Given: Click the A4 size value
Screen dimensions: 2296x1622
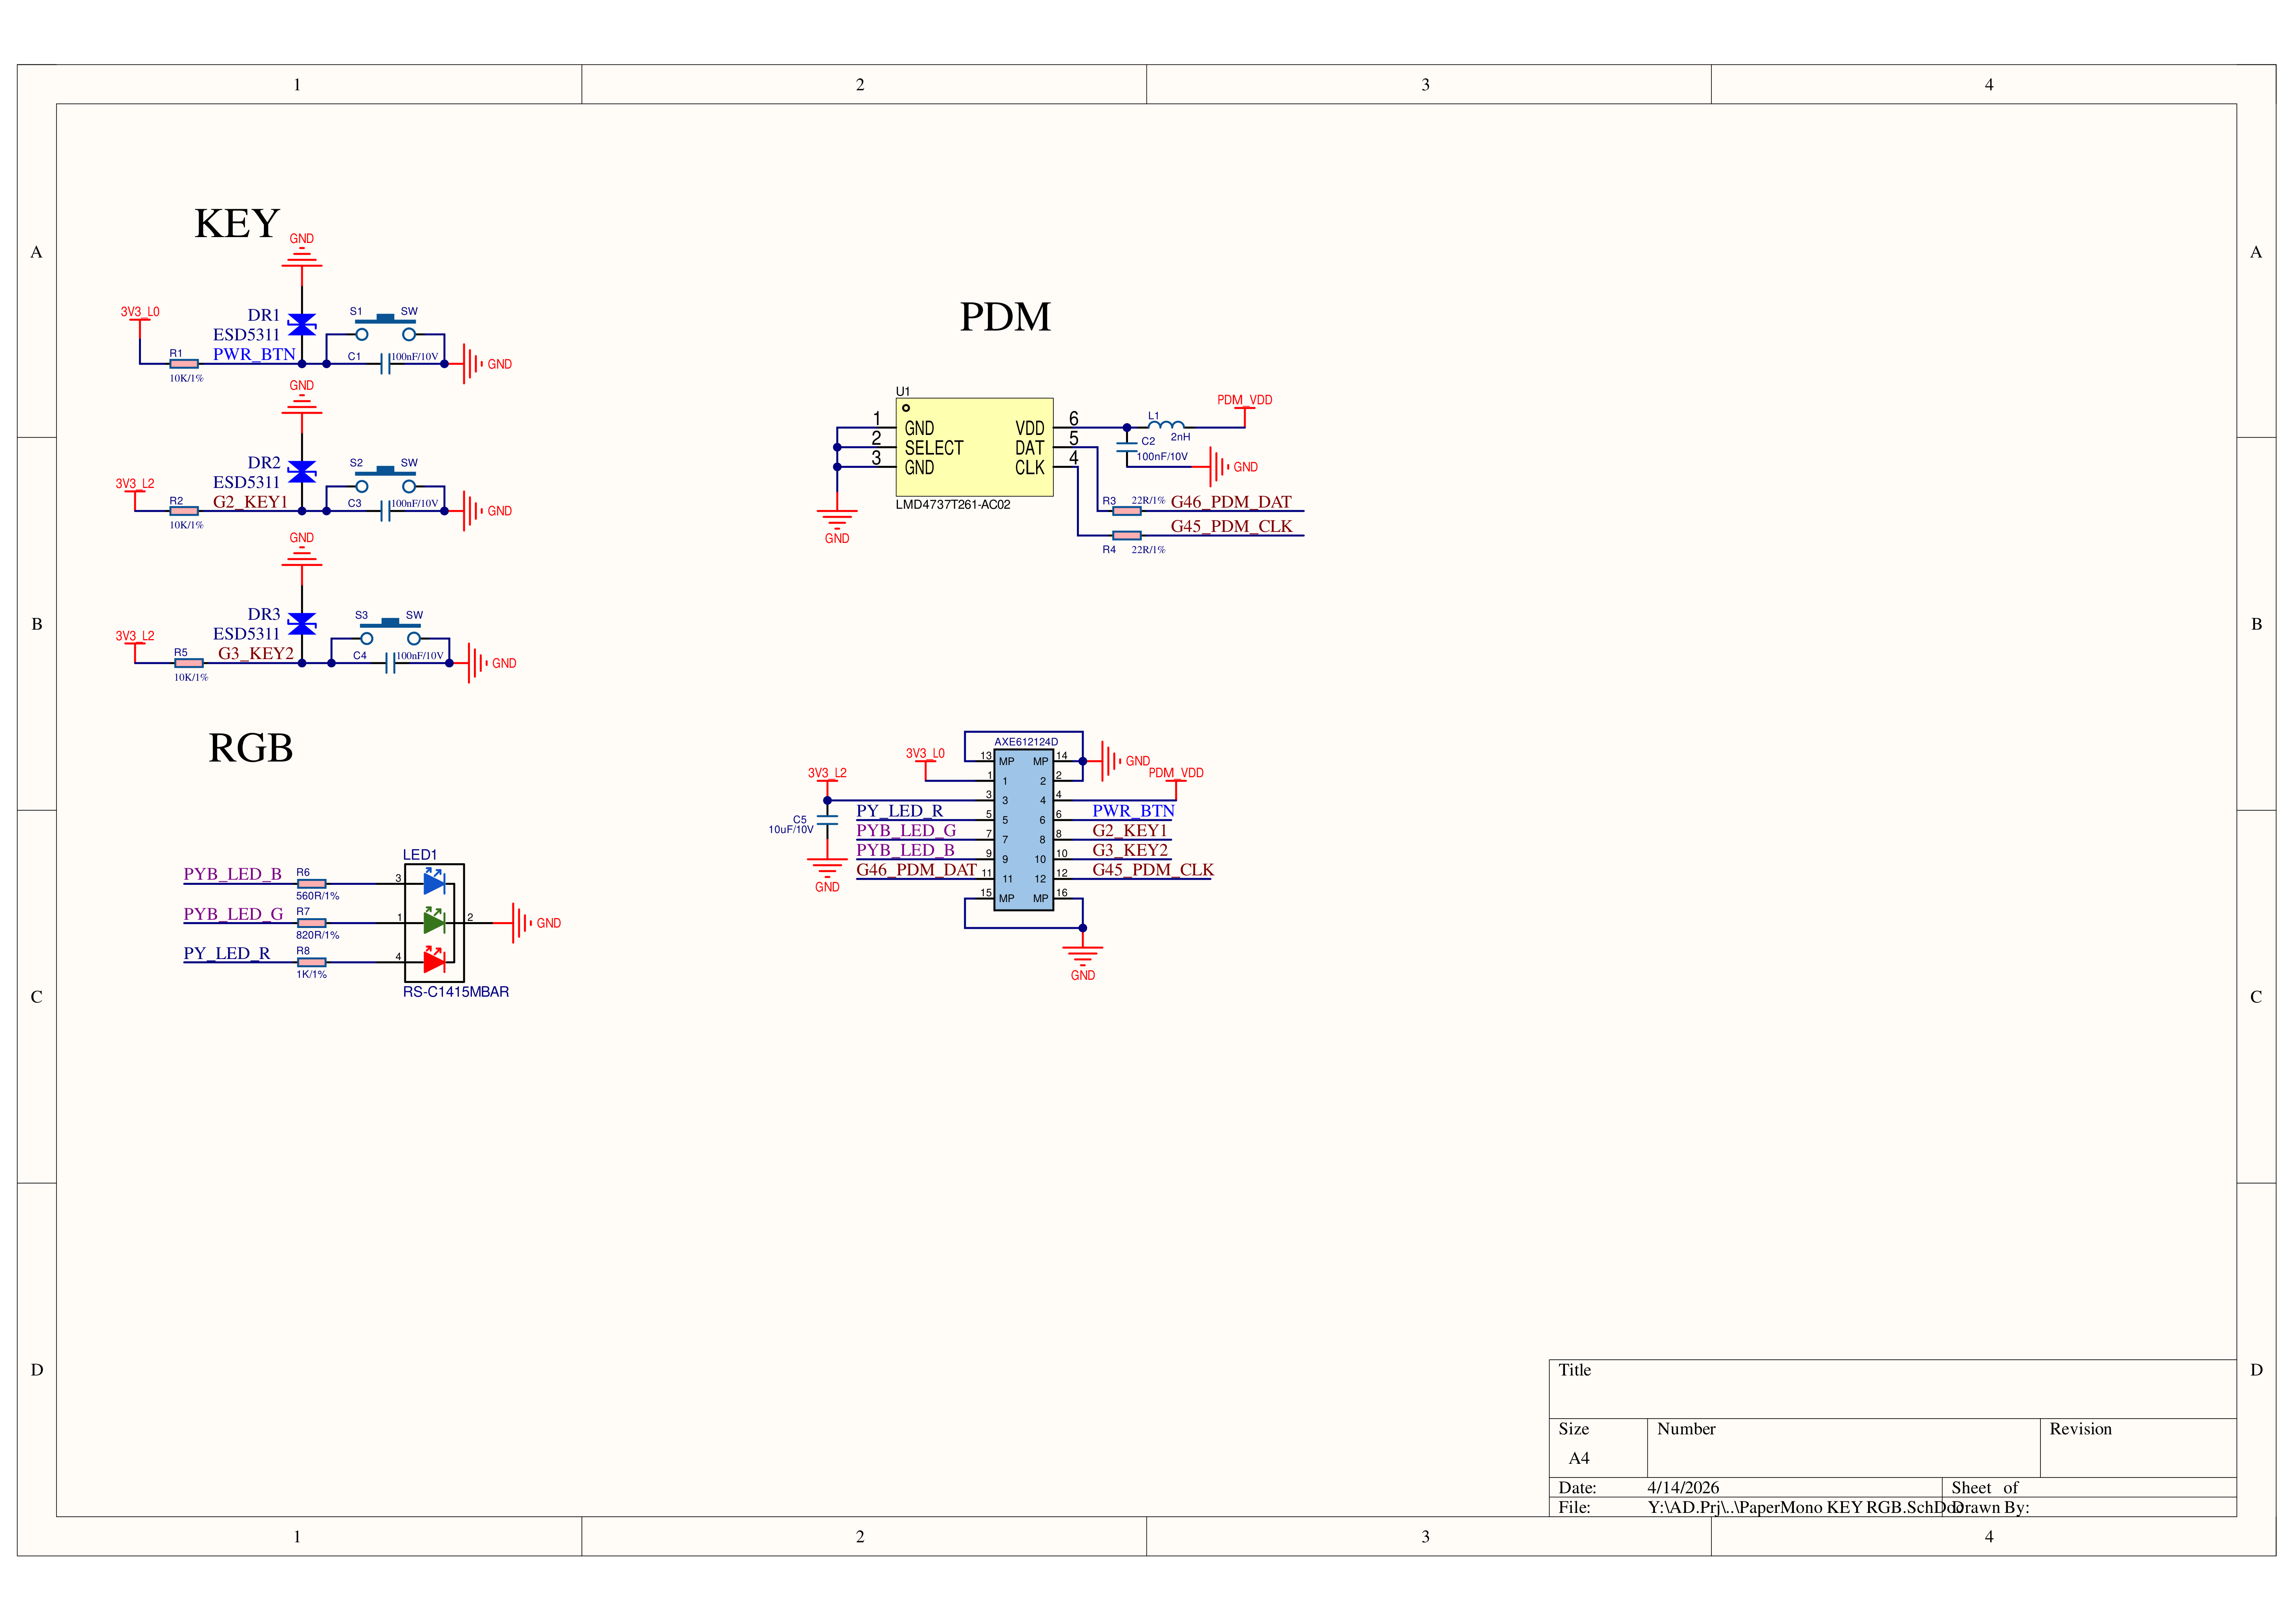Looking at the screenshot, I should tap(1579, 1459).
